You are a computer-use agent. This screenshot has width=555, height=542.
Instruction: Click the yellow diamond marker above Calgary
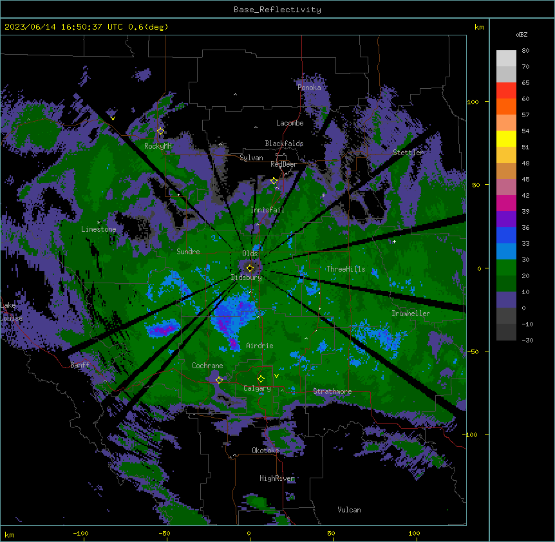[261, 379]
